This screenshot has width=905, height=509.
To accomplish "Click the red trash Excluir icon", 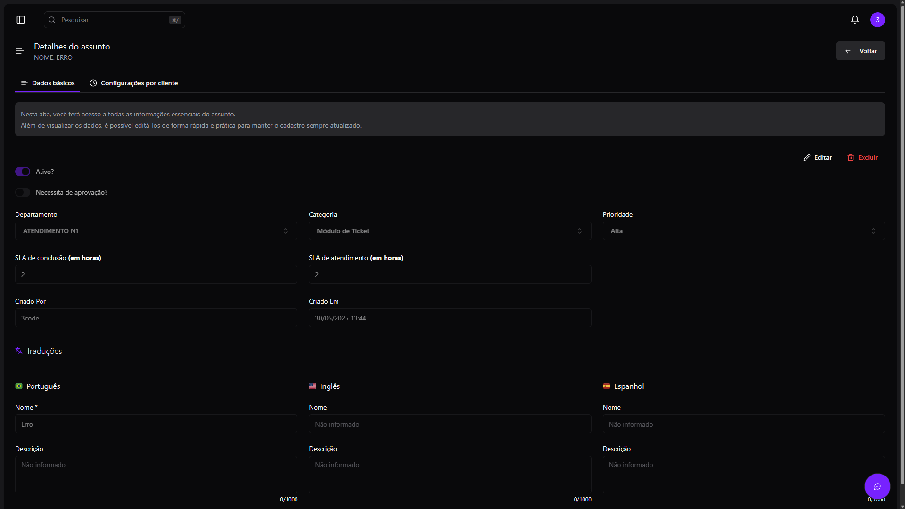I will click(851, 157).
